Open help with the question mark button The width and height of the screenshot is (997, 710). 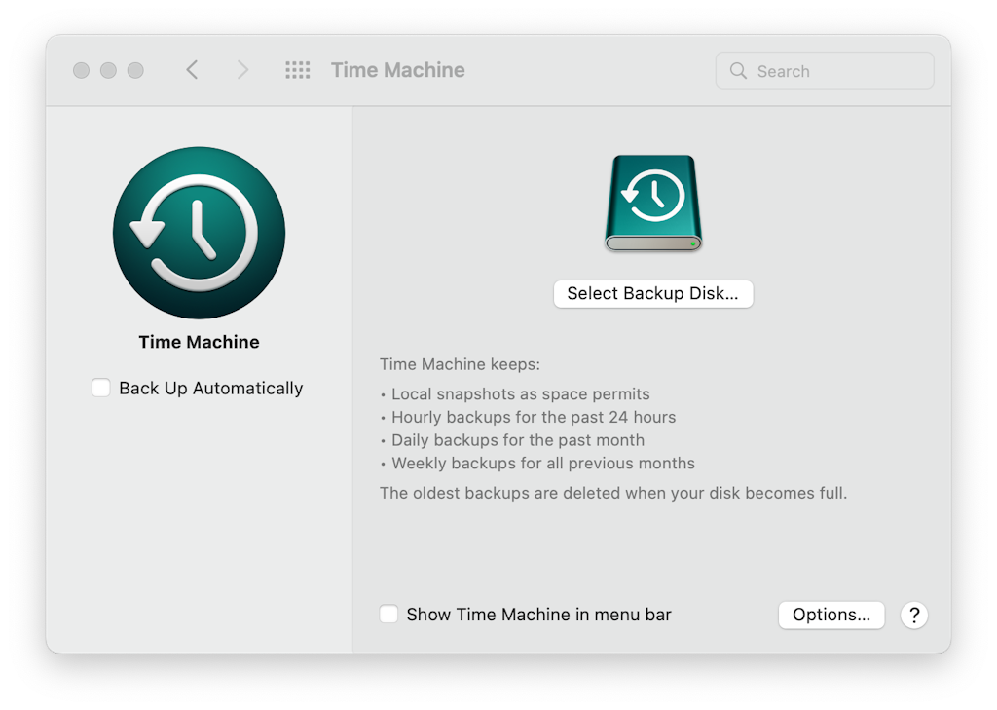913,615
